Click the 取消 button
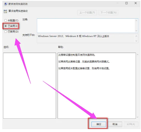The width and height of the screenshot is (141, 132). [115, 124]
